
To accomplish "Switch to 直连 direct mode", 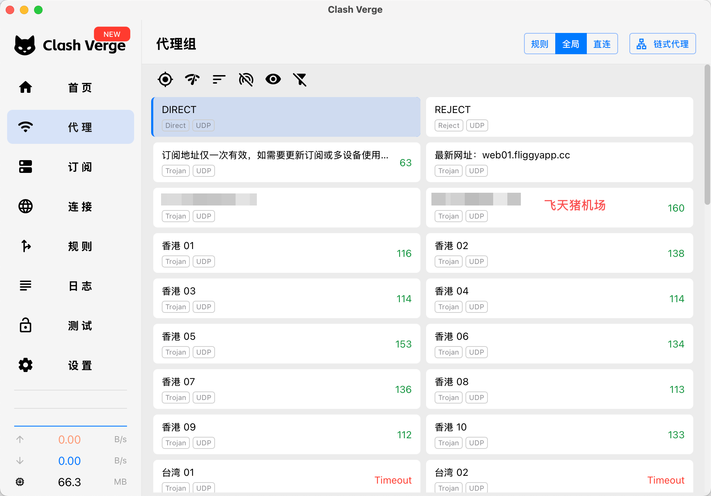I will coord(602,44).
